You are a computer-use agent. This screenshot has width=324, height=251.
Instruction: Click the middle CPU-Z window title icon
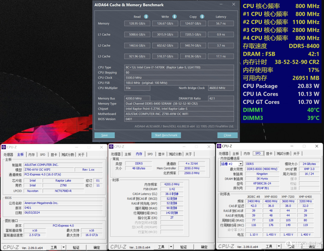coord(111,147)
